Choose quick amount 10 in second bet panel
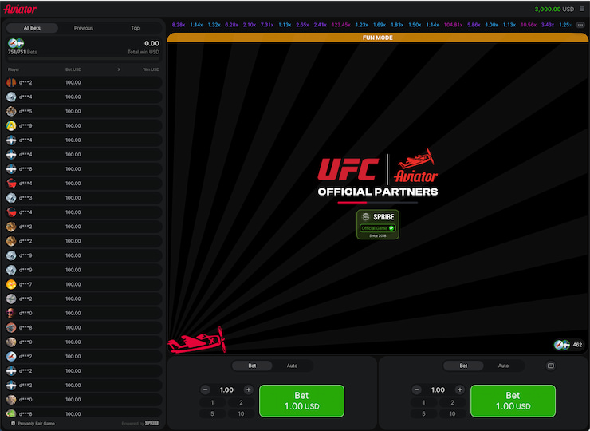Image resolution: width=590 pixels, height=431 pixels. [x=452, y=413]
